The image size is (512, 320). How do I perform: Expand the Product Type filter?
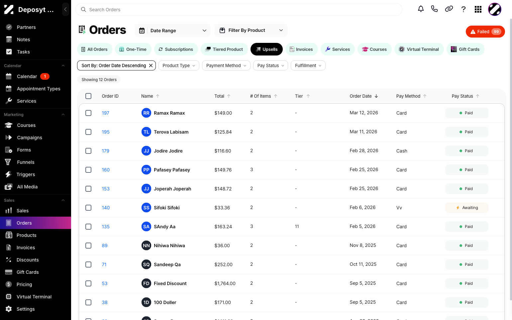(x=179, y=65)
